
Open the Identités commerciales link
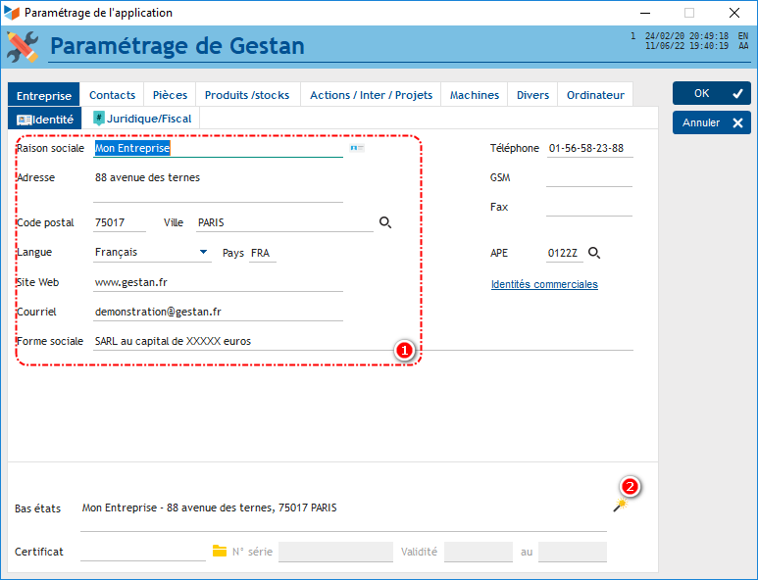544,284
